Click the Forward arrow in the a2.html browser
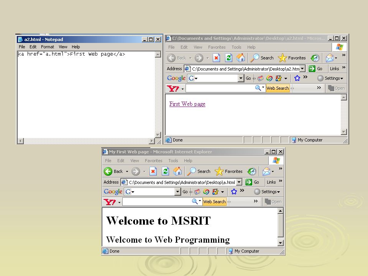The width and height of the screenshot is (368, 276). [199, 58]
